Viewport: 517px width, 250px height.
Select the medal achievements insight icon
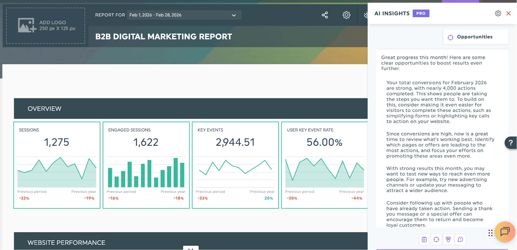click(x=448, y=239)
